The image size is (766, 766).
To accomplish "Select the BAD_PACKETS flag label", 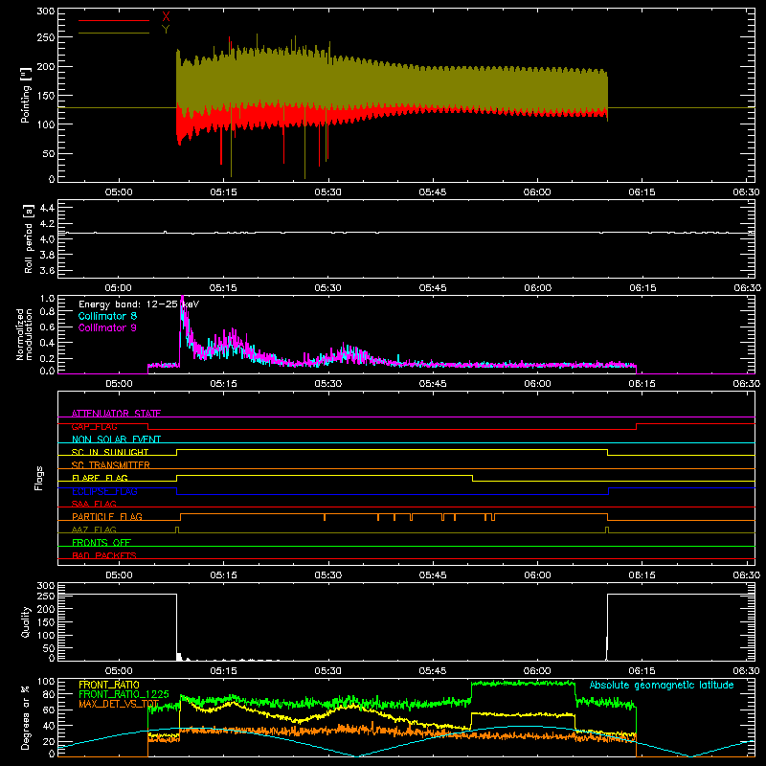I will point(104,555).
